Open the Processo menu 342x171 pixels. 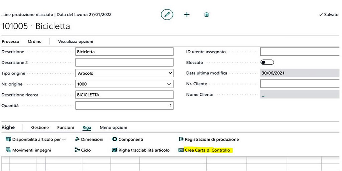point(10,41)
